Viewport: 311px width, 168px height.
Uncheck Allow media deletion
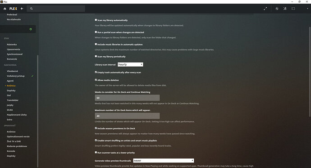click(96, 80)
